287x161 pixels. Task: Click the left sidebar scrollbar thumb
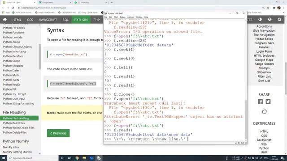[40, 57]
